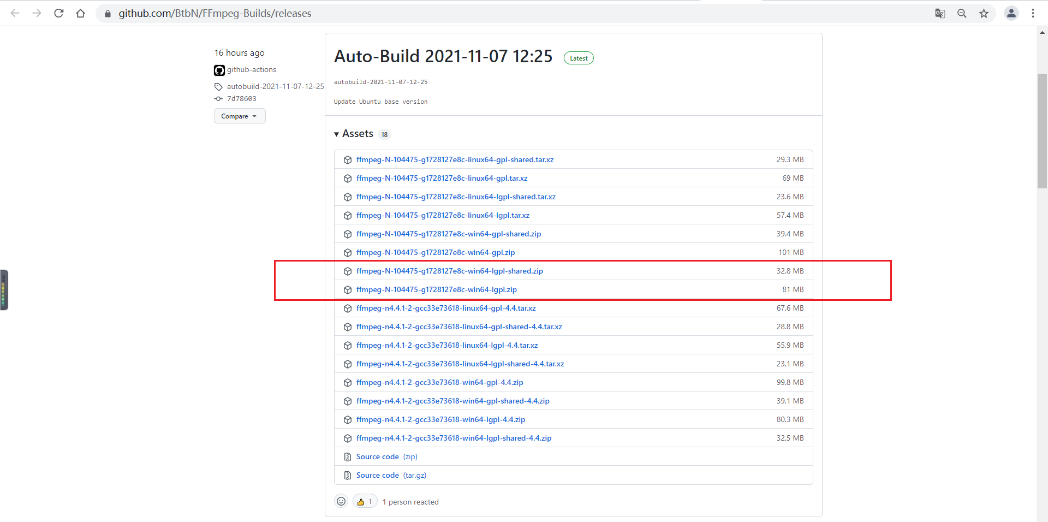Download n4.4.1 linux64-lgpl-4.4.tar.xz

pyautogui.click(x=447, y=345)
